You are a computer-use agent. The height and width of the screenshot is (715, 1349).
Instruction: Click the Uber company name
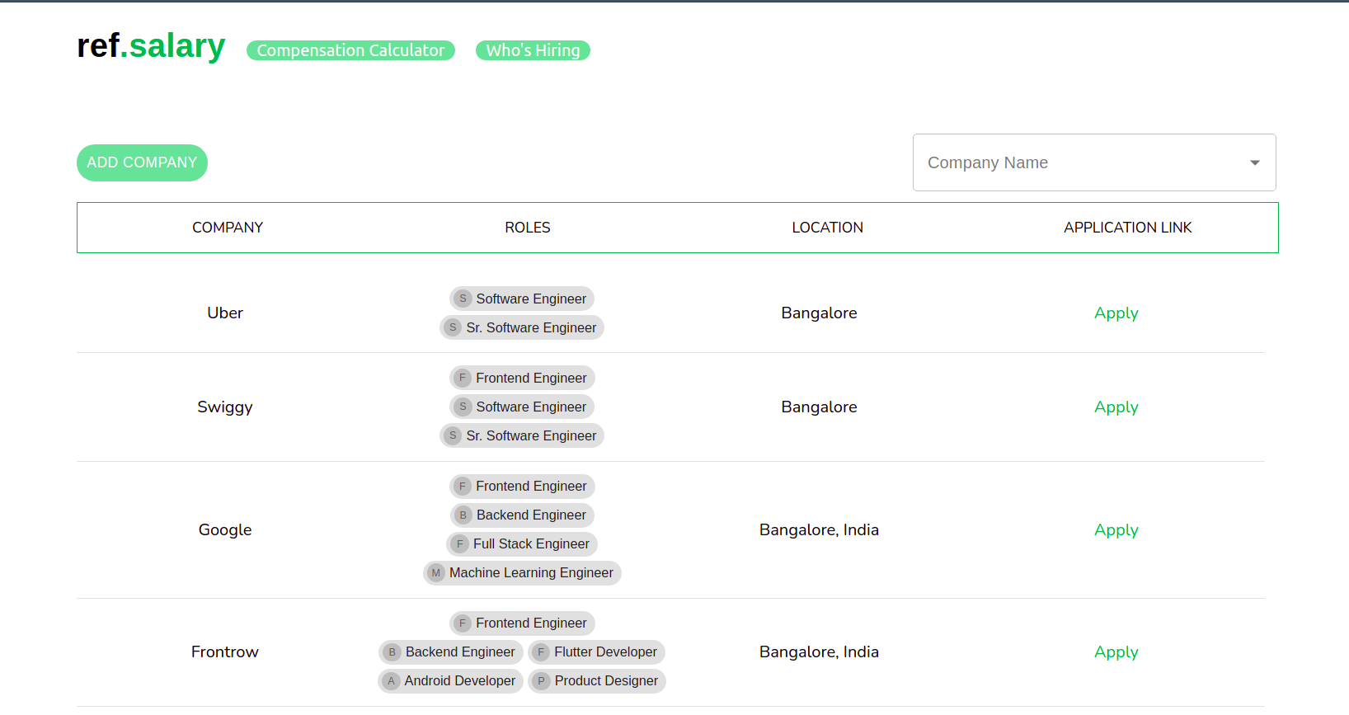[225, 313]
